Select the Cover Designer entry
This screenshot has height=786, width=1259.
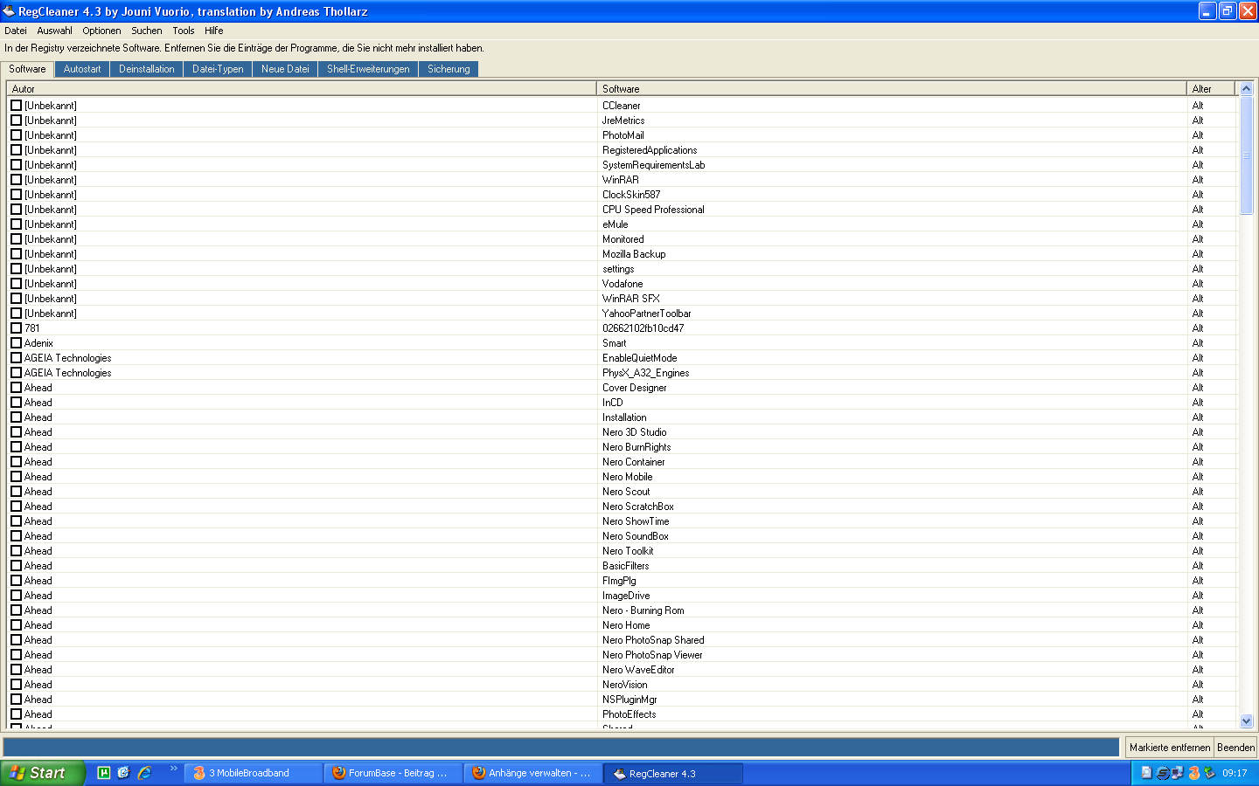pyautogui.click(x=635, y=388)
